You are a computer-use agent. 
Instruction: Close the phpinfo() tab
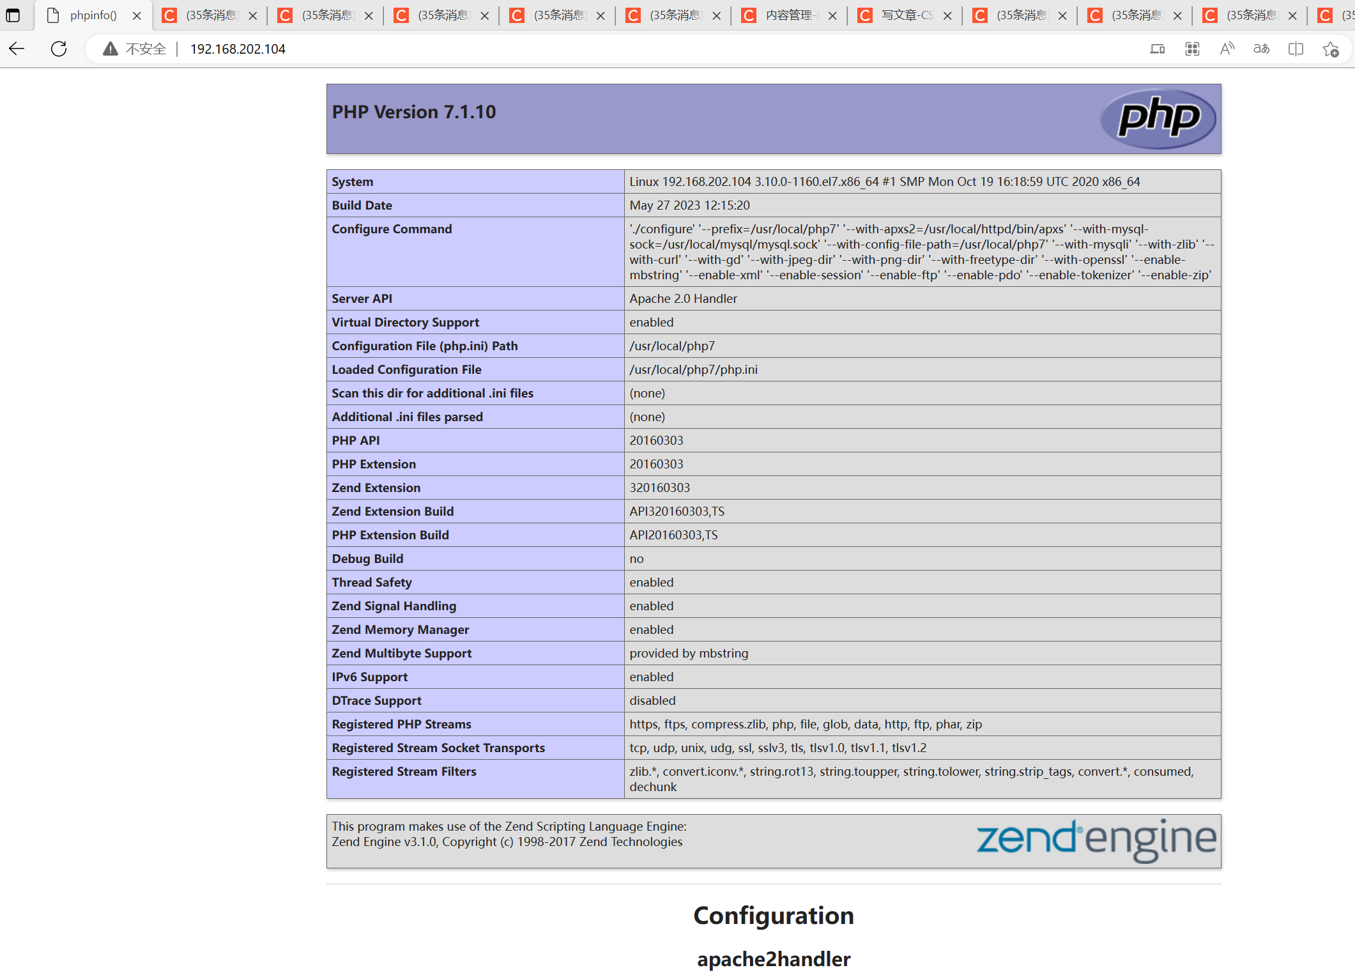(137, 16)
